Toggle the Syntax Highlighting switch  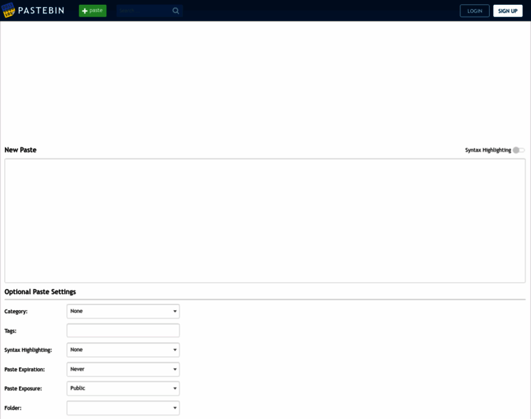(x=518, y=150)
